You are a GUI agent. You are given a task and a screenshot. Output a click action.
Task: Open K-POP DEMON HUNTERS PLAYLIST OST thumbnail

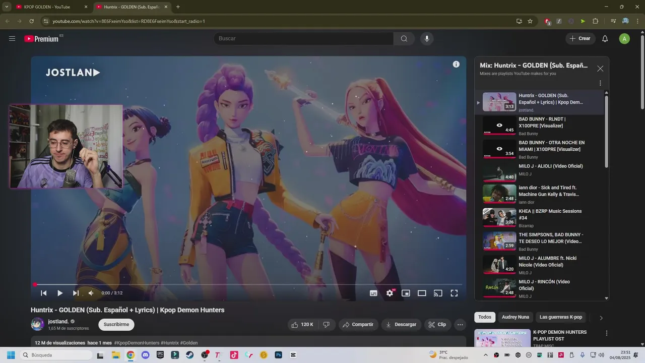(x=502, y=338)
